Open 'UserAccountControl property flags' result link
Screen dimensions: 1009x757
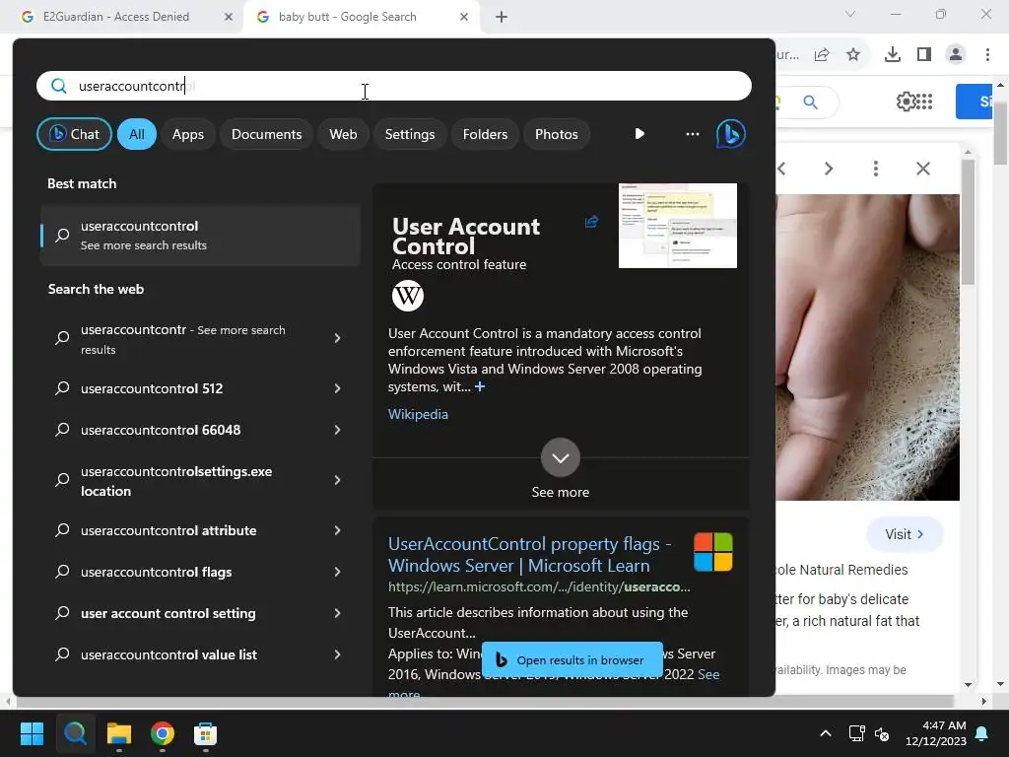(x=529, y=554)
